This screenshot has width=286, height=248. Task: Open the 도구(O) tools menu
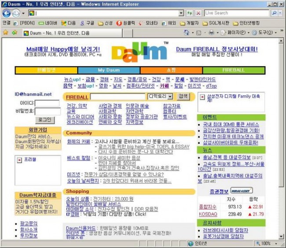[264, 33]
